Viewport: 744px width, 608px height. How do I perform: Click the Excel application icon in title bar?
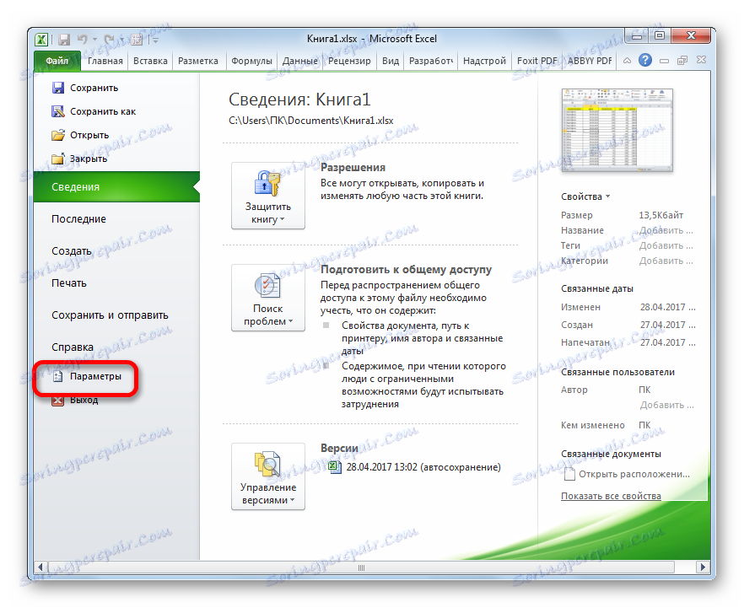pyautogui.click(x=41, y=40)
